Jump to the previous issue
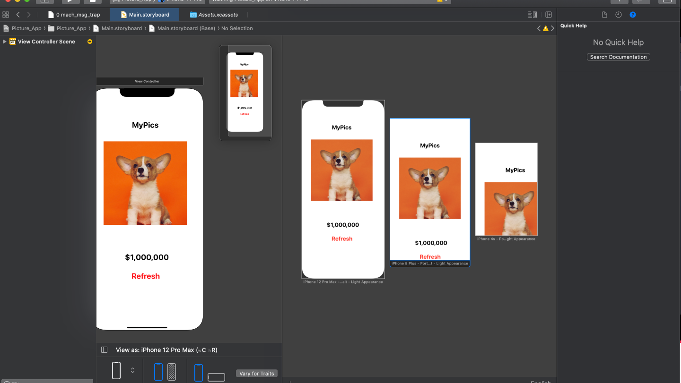Screen dimensions: 681x383 tap(539, 28)
